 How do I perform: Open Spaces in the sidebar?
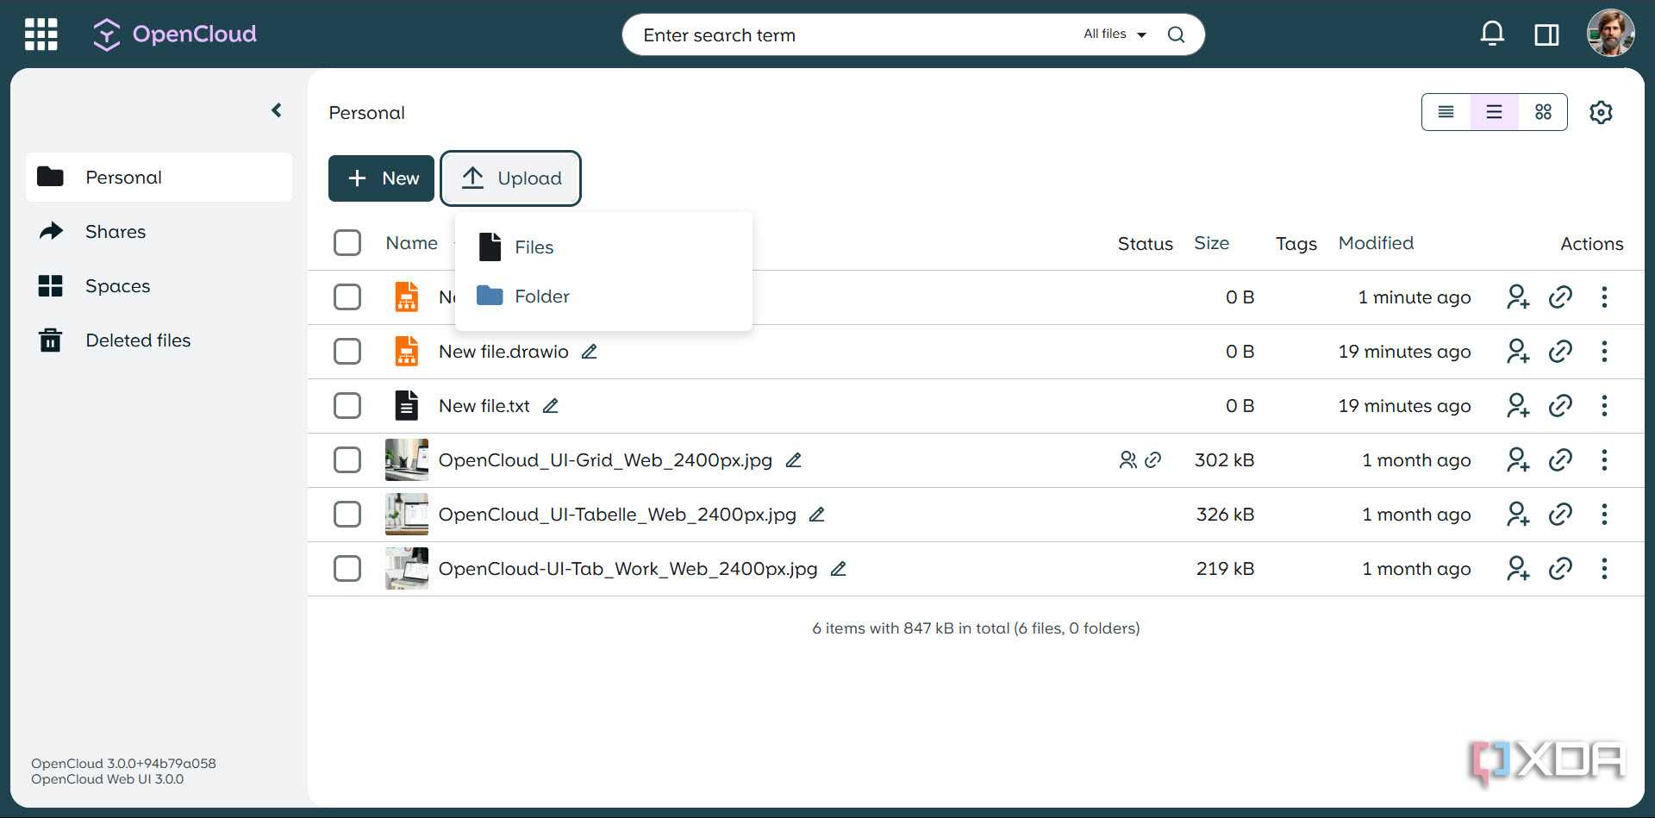[x=159, y=286]
